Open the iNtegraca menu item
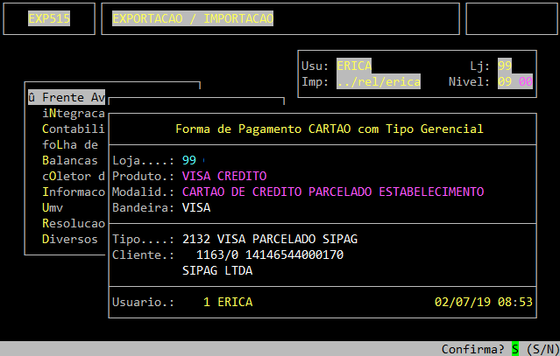560x356 pixels. click(x=74, y=113)
